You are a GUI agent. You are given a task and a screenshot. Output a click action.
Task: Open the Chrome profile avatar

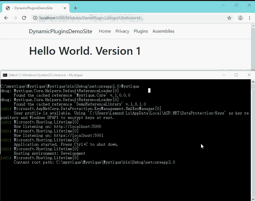tap(240, 18)
